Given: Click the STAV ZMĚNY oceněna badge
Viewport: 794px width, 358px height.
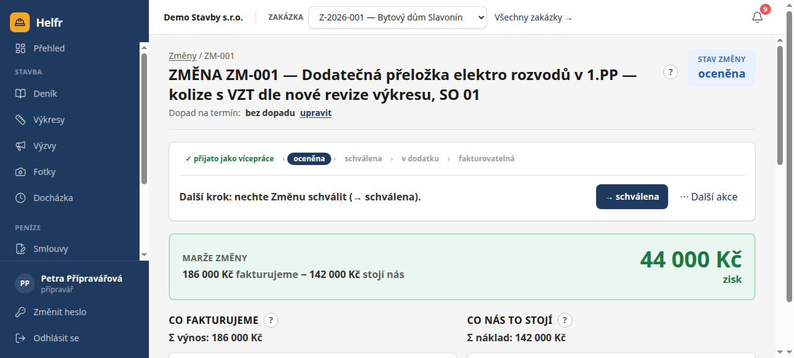Looking at the screenshot, I should pyautogui.click(x=721, y=68).
